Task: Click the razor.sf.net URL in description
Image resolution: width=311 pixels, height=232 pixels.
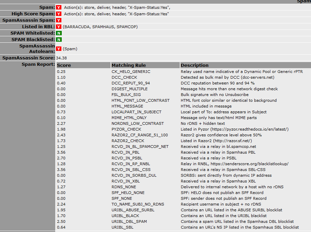Action: [233, 141]
